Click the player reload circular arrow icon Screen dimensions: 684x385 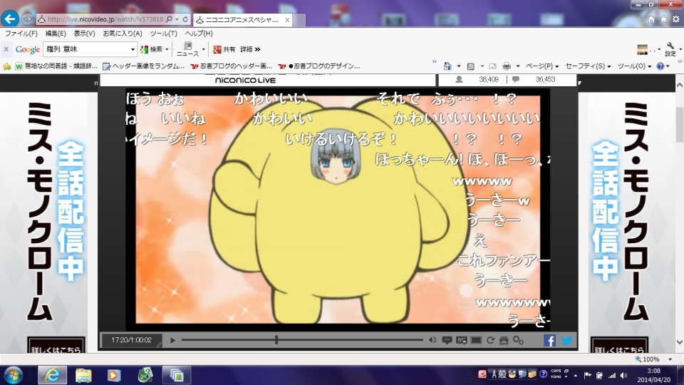click(x=490, y=340)
